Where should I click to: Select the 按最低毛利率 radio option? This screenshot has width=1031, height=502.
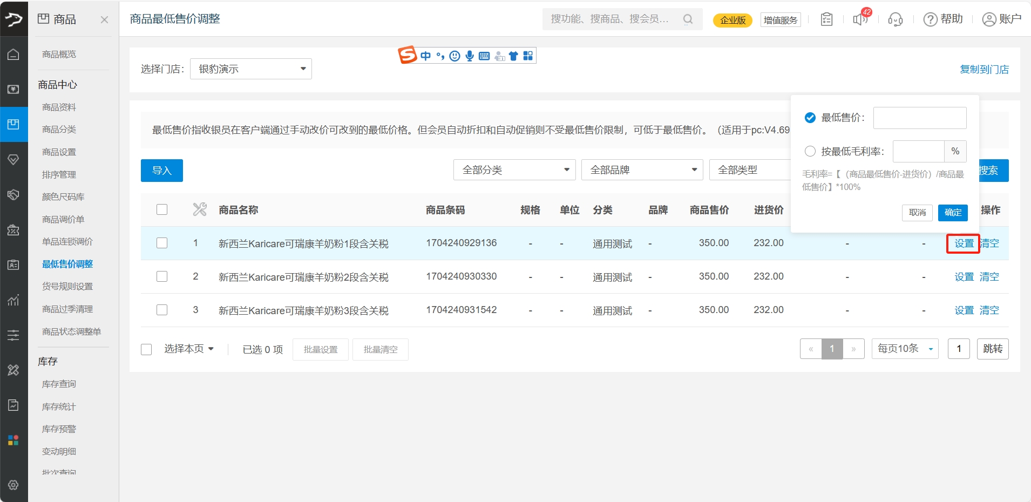coord(810,152)
